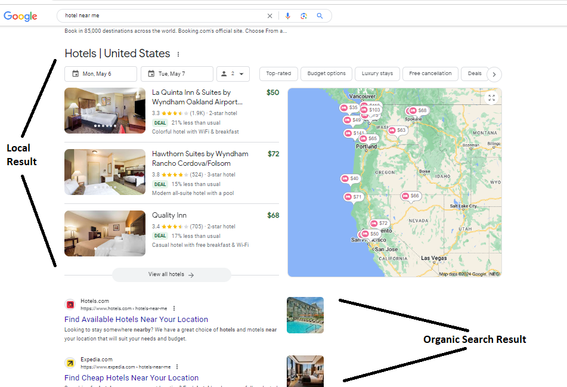Click the $65 map pin near Portland
This screenshot has height=387, width=567.
368,138
